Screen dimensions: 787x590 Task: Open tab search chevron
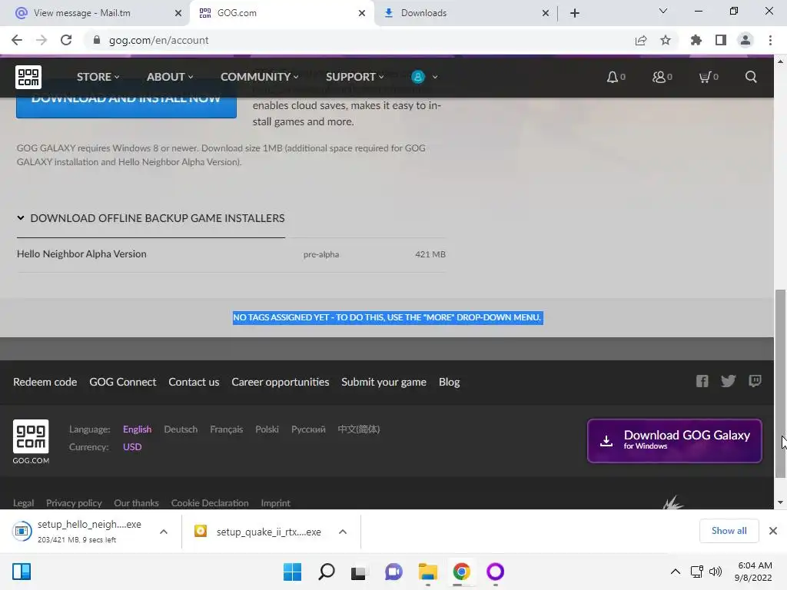tap(663, 11)
